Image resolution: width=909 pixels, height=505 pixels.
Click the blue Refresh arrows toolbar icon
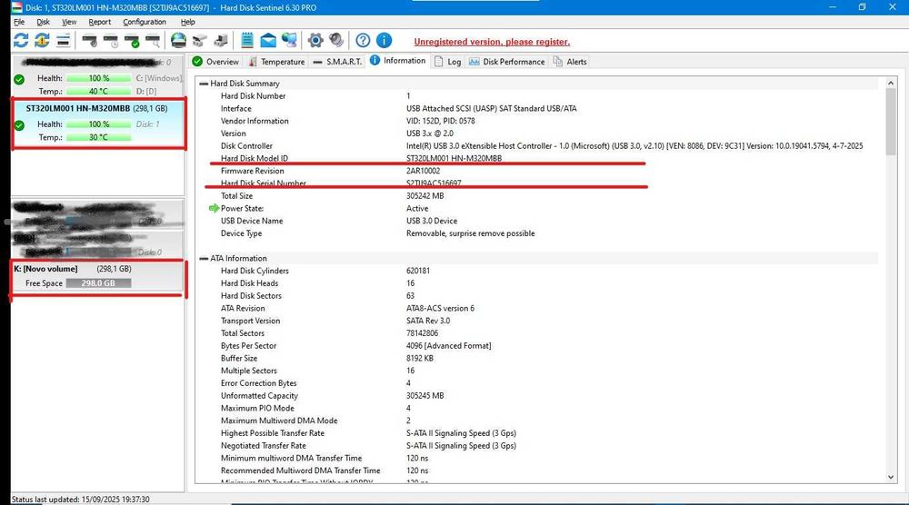coord(21,40)
